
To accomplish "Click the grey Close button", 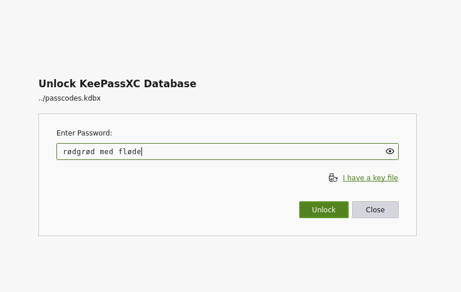I will coord(375,210).
